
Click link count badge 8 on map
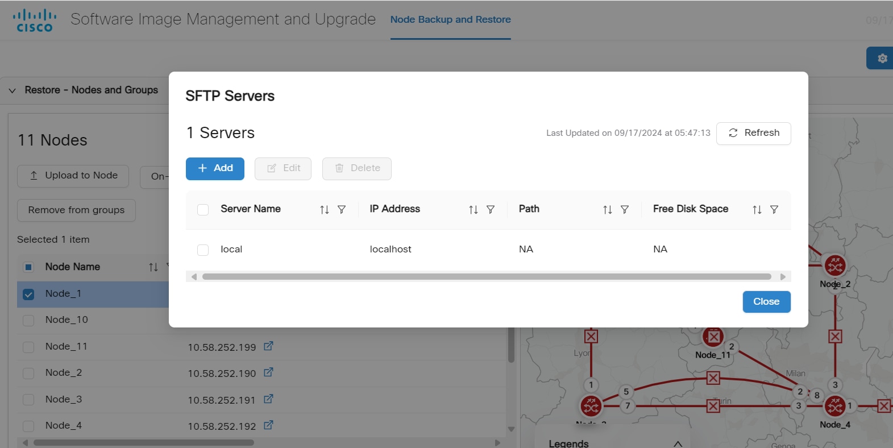point(817,395)
